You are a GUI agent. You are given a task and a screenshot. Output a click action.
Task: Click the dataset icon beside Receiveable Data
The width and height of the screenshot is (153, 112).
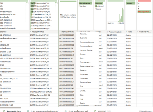[4, 111]
